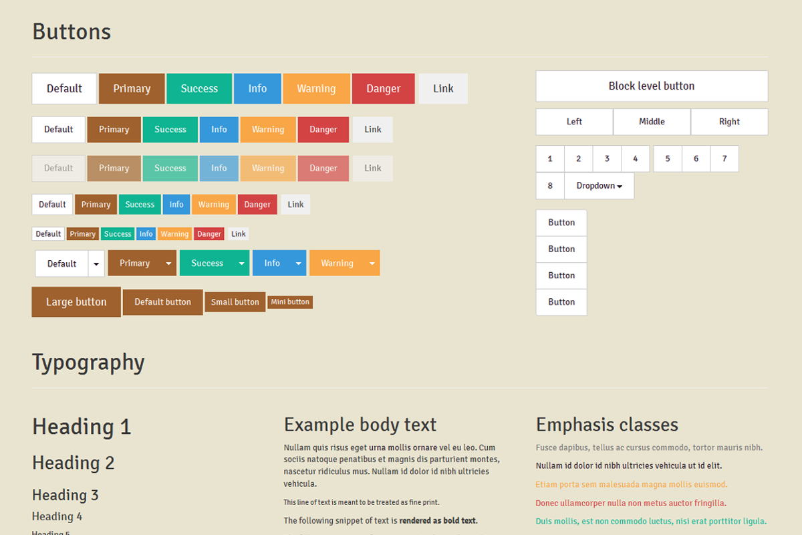Click toolbar button number 5

point(668,158)
